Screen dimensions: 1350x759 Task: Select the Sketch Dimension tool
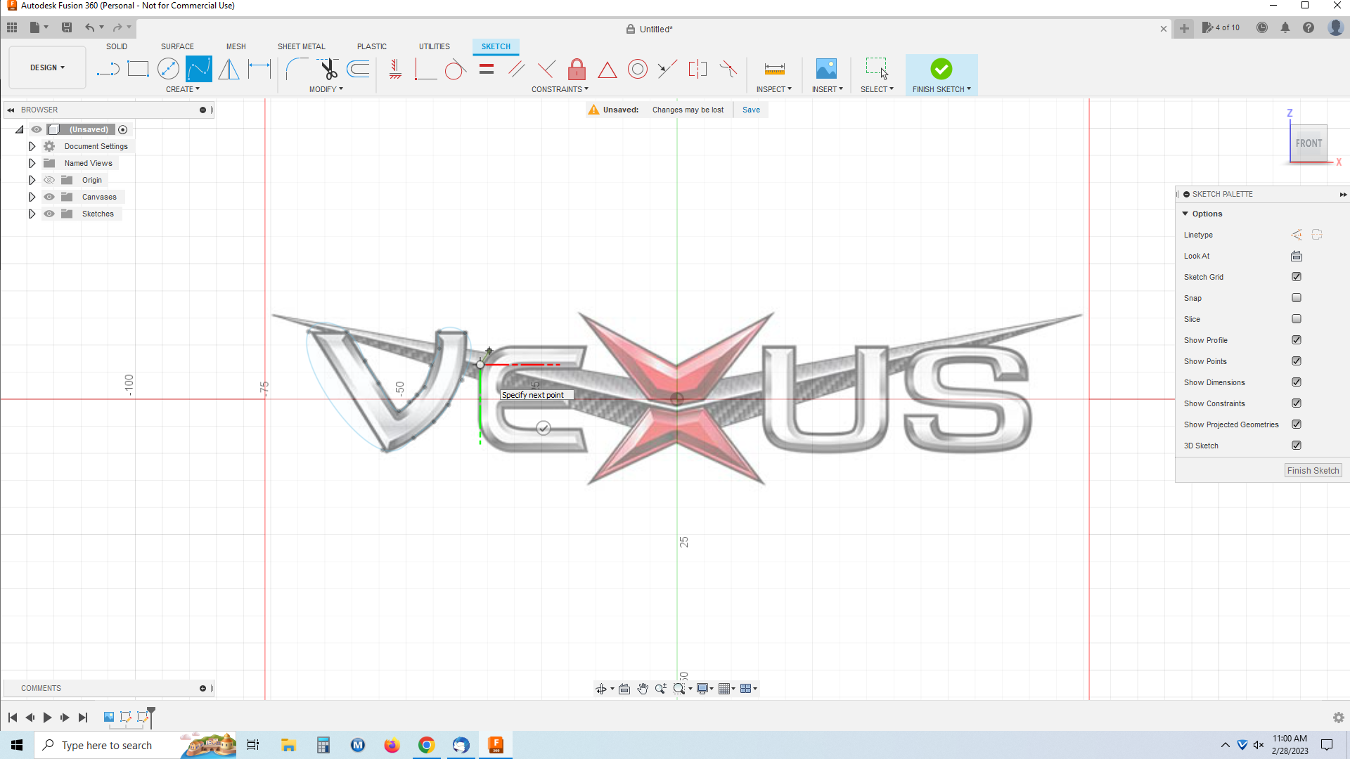259,69
